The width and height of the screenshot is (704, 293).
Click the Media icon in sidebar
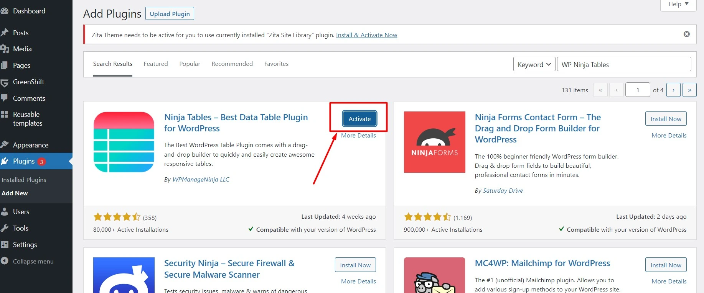coord(5,49)
